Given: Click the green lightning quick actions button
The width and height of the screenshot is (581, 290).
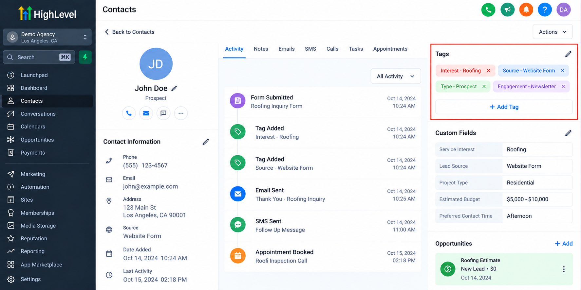Looking at the screenshot, I should pos(85,57).
